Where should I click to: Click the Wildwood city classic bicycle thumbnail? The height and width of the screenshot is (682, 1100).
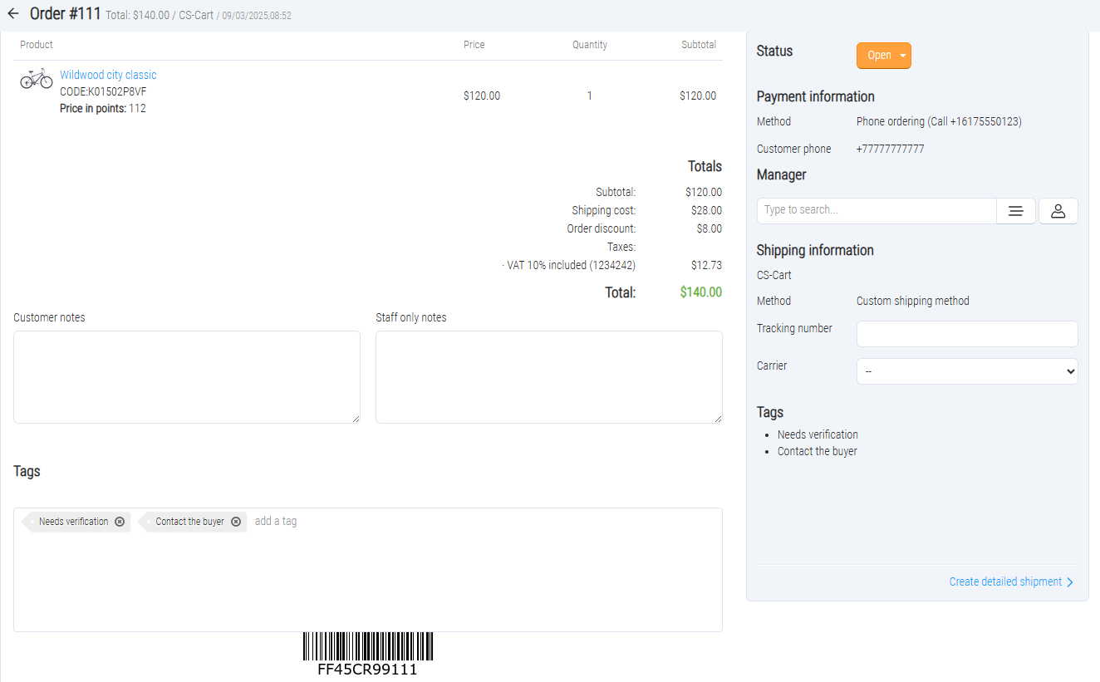pyautogui.click(x=37, y=79)
